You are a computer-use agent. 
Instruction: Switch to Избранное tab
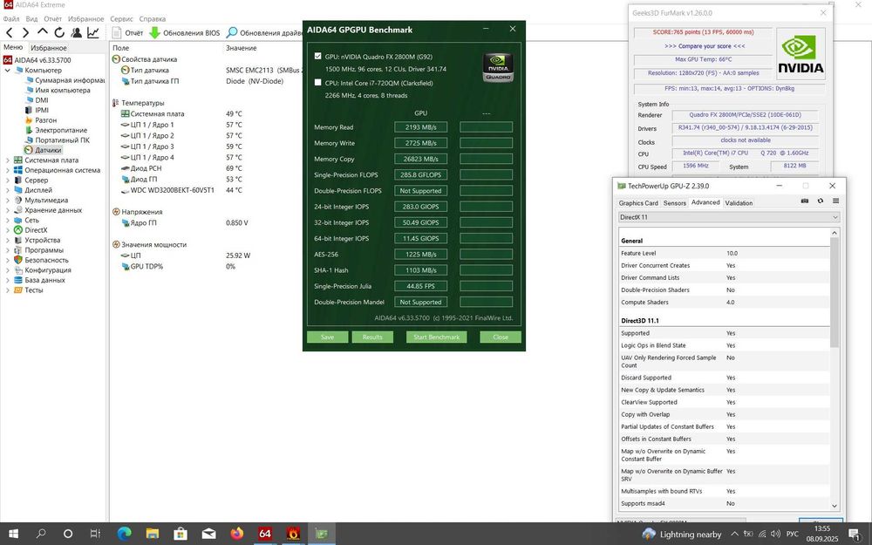coord(49,48)
